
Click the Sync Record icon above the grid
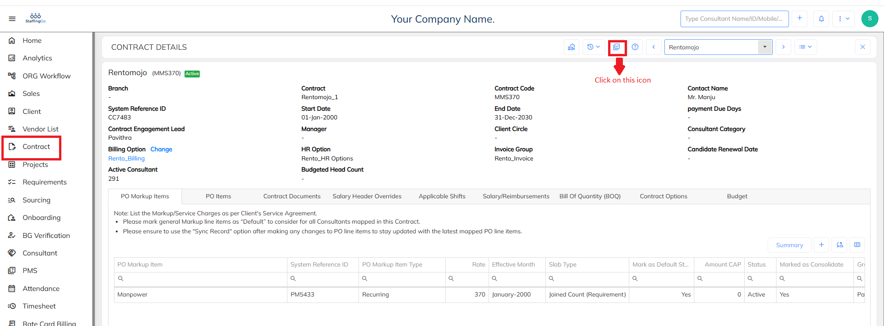840,245
